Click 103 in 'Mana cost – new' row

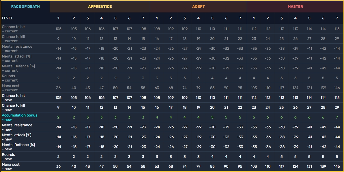tap(254, 167)
